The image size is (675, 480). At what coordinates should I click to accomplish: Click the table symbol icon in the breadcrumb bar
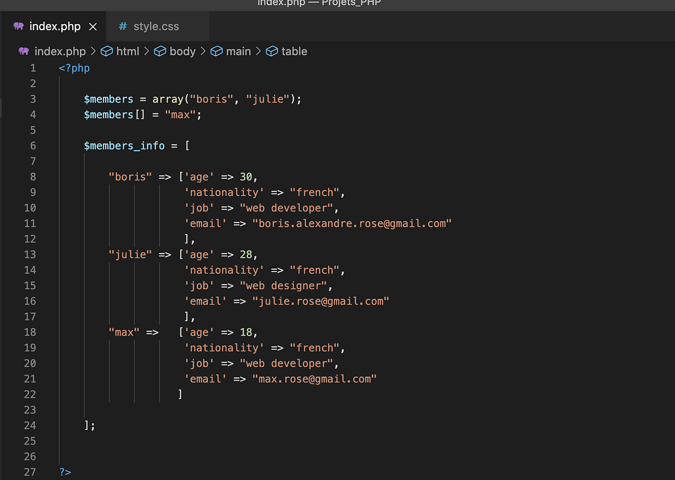pyautogui.click(x=272, y=51)
